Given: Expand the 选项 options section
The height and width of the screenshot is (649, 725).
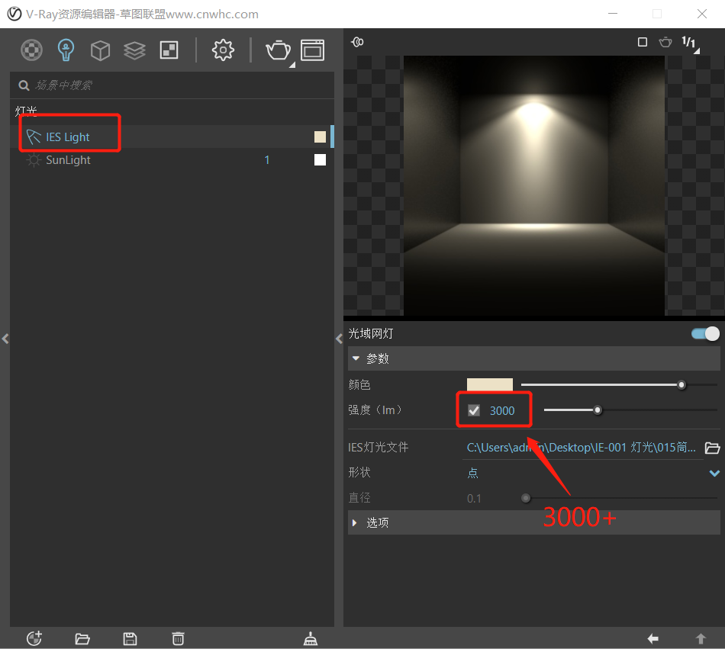Looking at the screenshot, I should 534,522.
